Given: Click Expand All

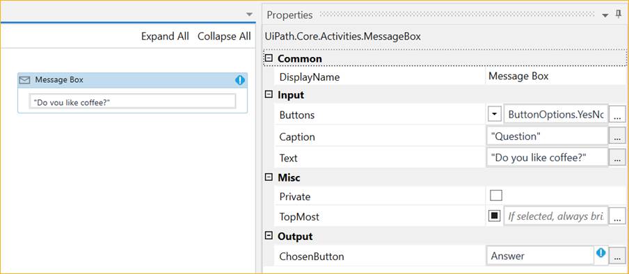Looking at the screenshot, I should [x=165, y=36].
